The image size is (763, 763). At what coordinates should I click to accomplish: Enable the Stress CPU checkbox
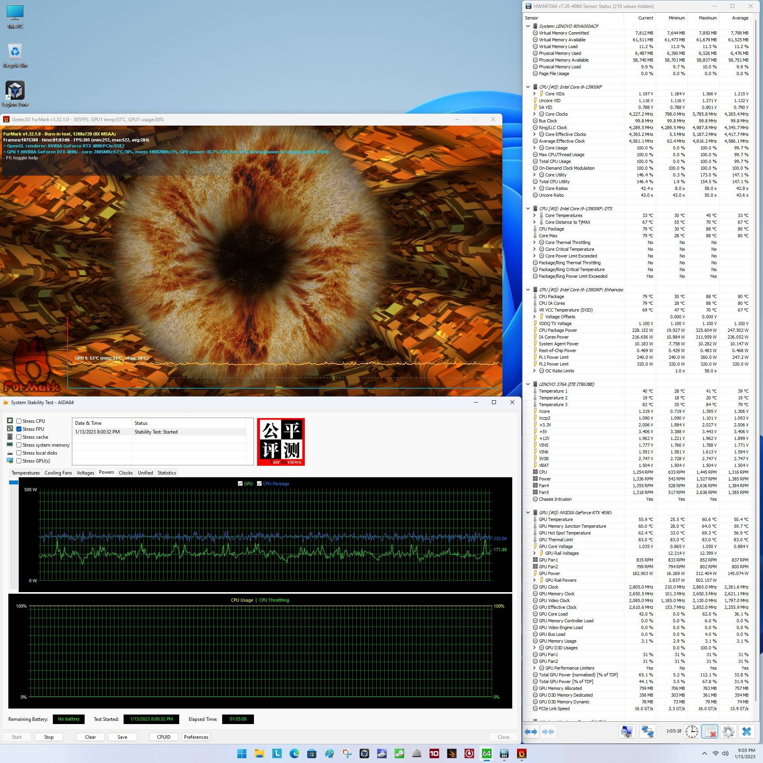(x=19, y=421)
